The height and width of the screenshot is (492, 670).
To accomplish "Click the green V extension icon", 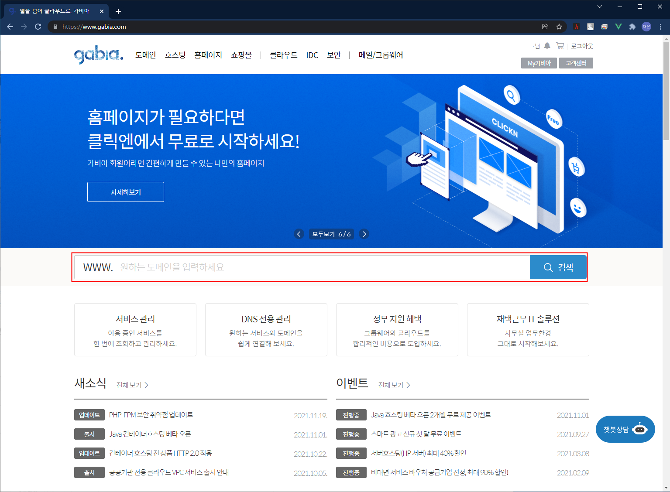I will click(618, 27).
